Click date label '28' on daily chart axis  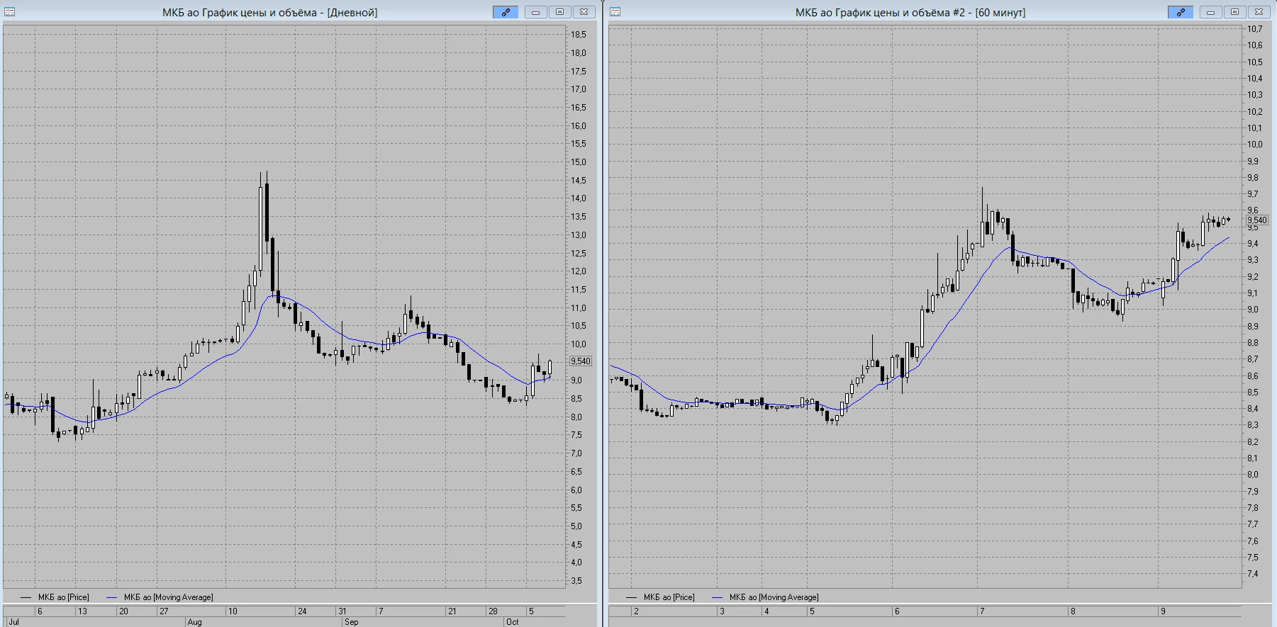tap(493, 611)
